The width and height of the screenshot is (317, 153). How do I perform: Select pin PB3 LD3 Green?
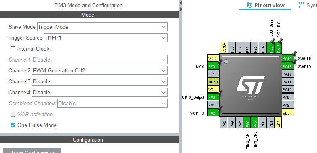(270, 48)
